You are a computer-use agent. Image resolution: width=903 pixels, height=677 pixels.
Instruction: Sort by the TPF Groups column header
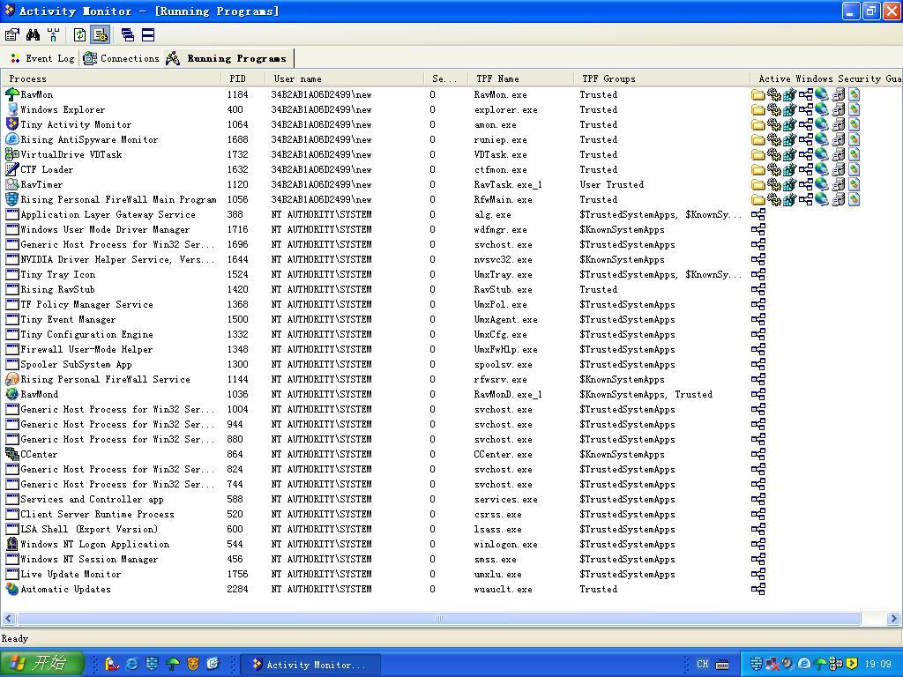(x=608, y=78)
